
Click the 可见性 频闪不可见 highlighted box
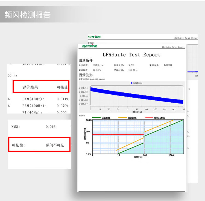click(39, 145)
